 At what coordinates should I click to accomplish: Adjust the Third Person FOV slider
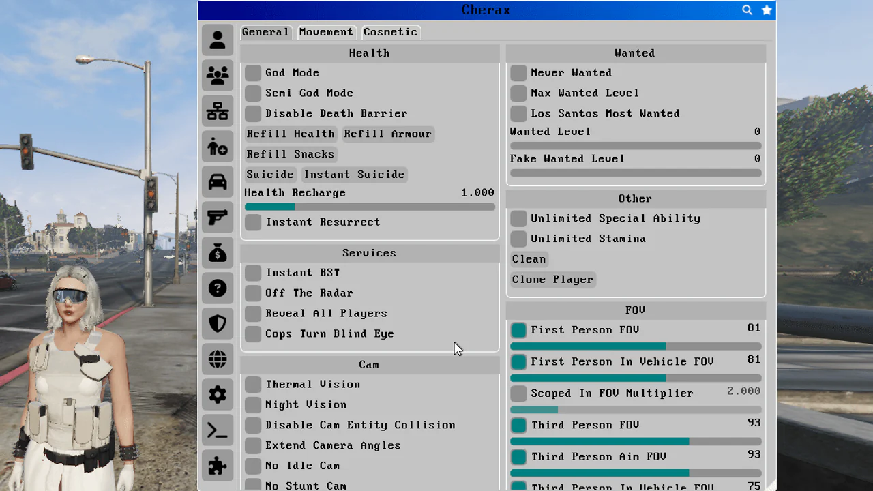[636, 442]
